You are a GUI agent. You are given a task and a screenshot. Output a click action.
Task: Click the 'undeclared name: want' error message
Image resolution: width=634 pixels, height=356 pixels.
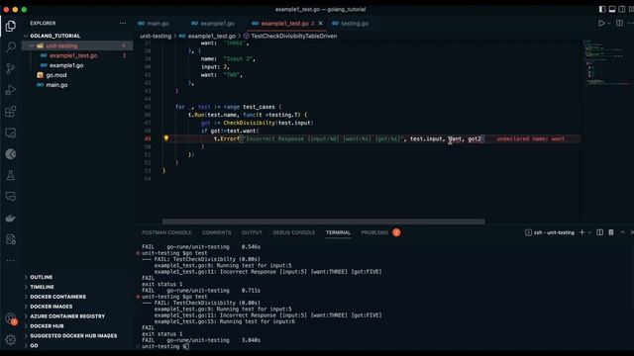click(530, 138)
